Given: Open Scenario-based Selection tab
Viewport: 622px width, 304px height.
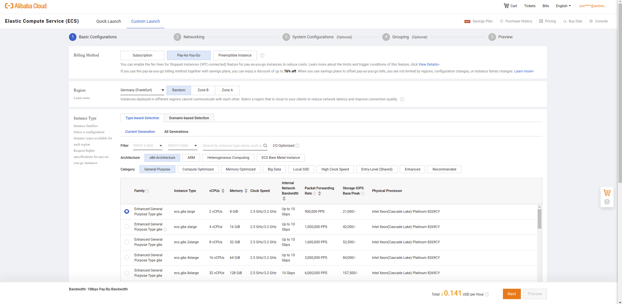Looking at the screenshot, I should click(189, 118).
